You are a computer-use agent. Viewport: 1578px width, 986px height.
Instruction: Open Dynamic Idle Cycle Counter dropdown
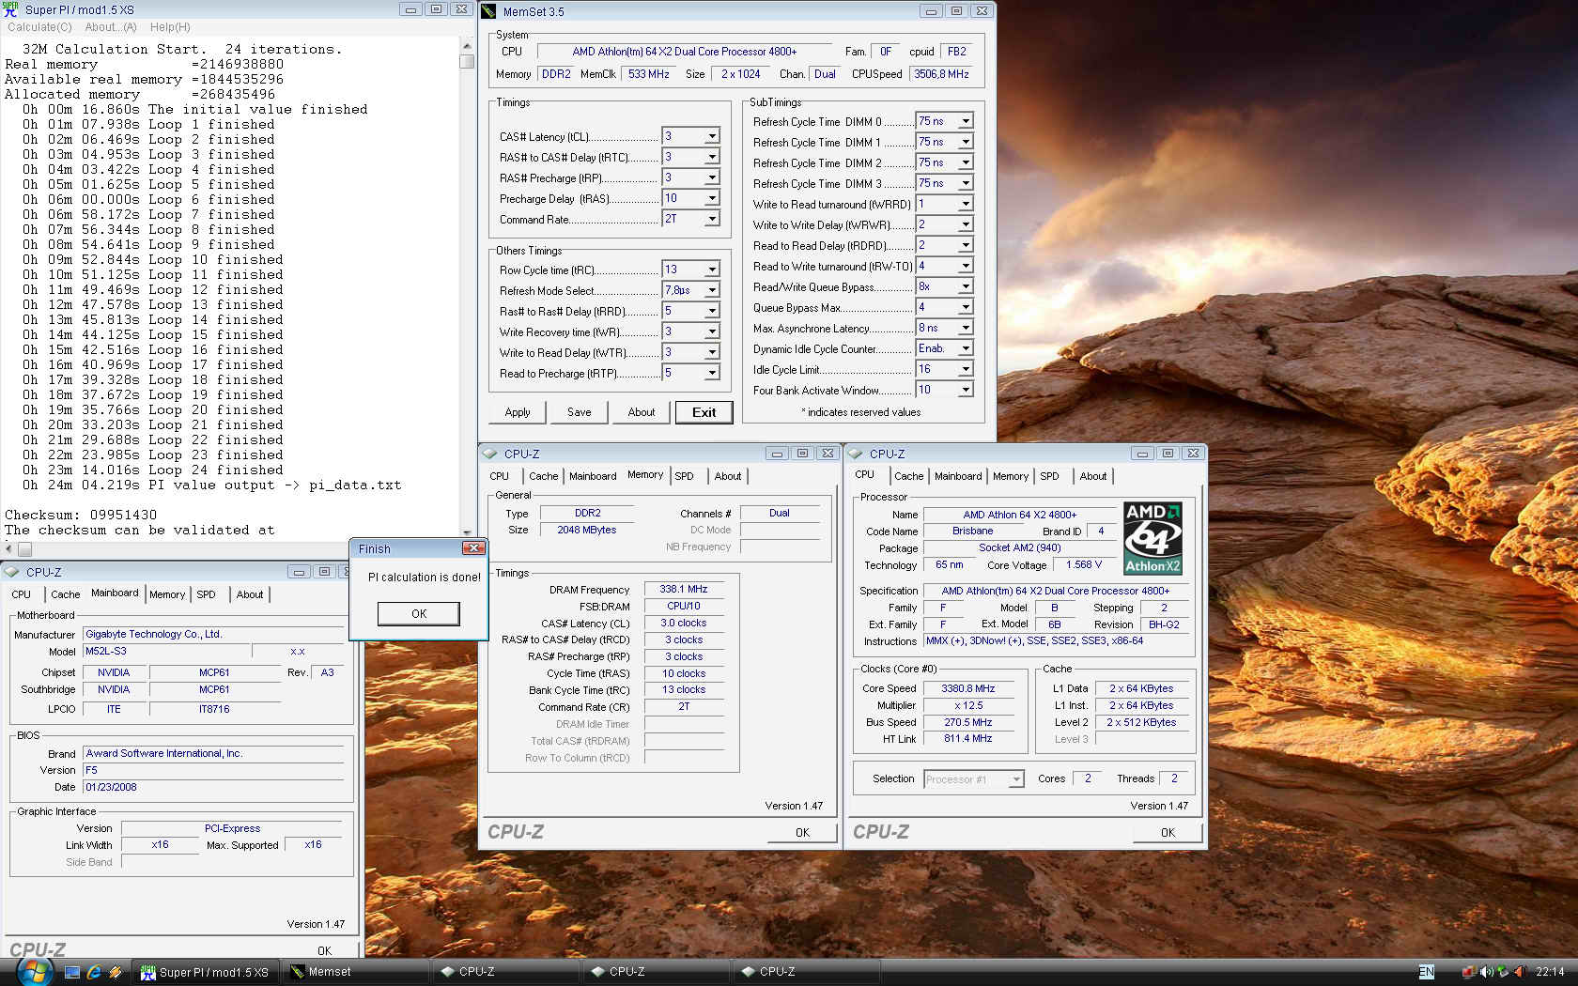tap(966, 348)
